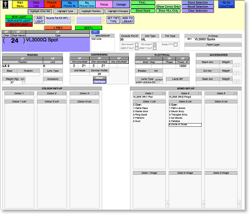Switch to the Picture List tab
This screenshot has width=249, height=214.
click(53, 4)
